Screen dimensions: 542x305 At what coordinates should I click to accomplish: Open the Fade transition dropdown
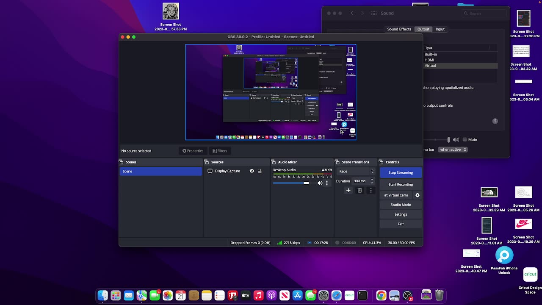(x=356, y=172)
